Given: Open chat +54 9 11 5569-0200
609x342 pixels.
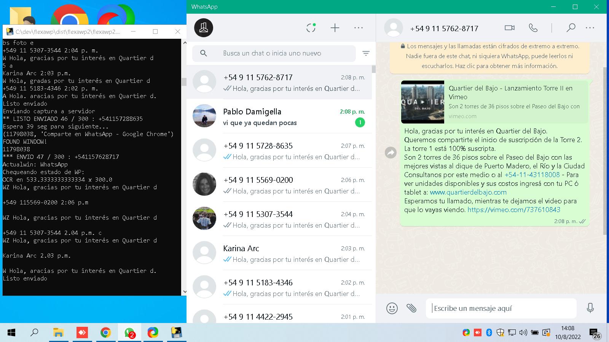Looking at the screenshot, I should pyautogui.click(x=279, y=185).
